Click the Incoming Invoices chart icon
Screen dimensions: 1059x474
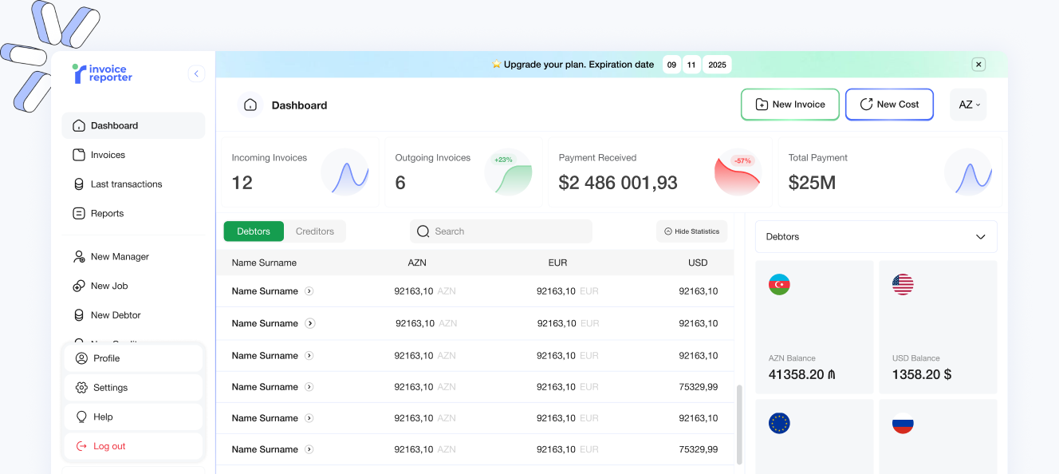(344, 172)
